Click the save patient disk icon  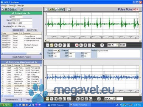click(6, 9)
